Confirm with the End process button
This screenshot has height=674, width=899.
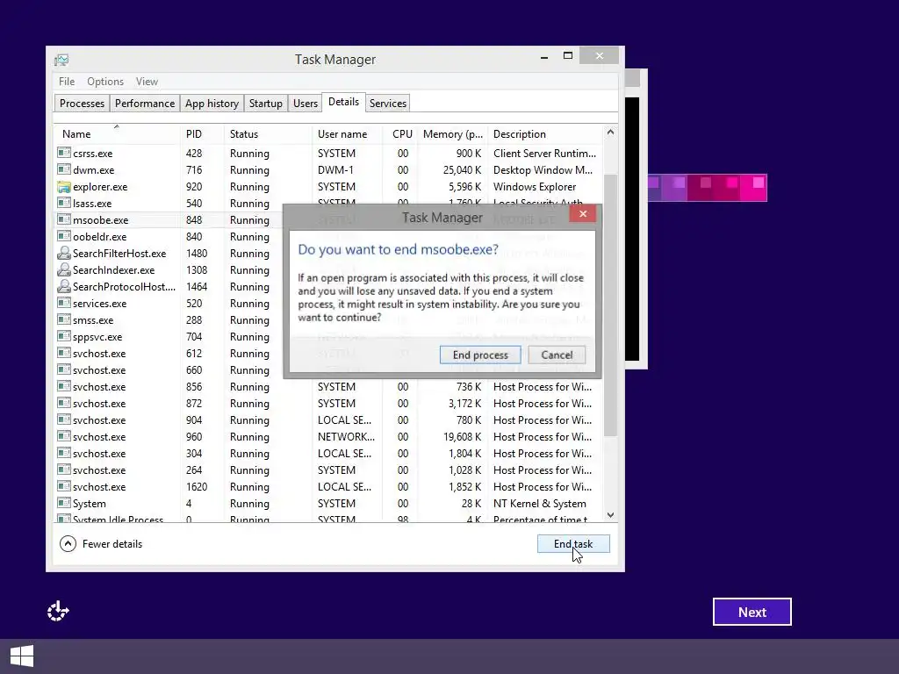(480, 355)
